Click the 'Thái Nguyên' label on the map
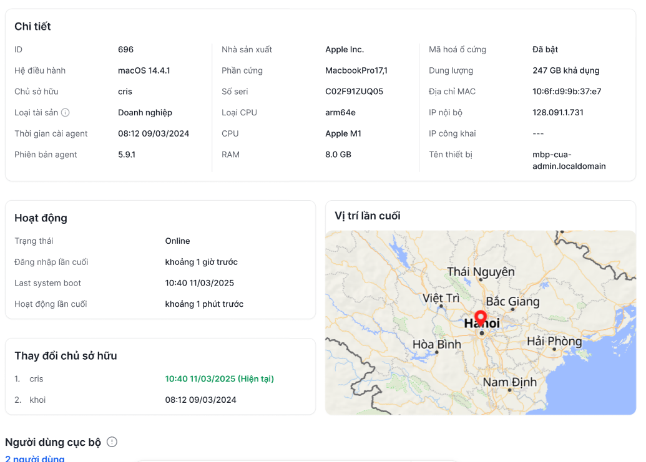 (481, 272)
